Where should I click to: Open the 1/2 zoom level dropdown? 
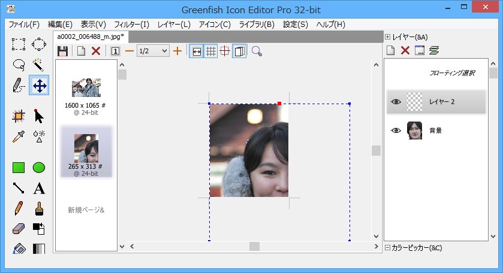pos(153,51)
